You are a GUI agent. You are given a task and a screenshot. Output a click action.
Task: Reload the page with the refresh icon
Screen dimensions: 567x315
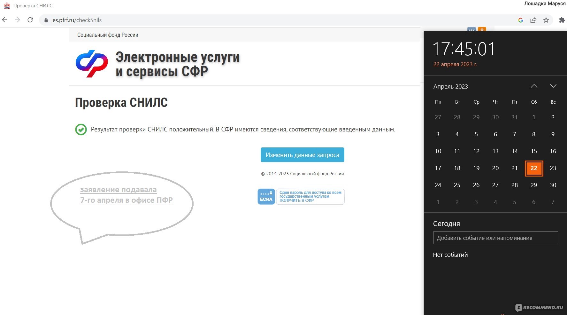coord(30,20)
